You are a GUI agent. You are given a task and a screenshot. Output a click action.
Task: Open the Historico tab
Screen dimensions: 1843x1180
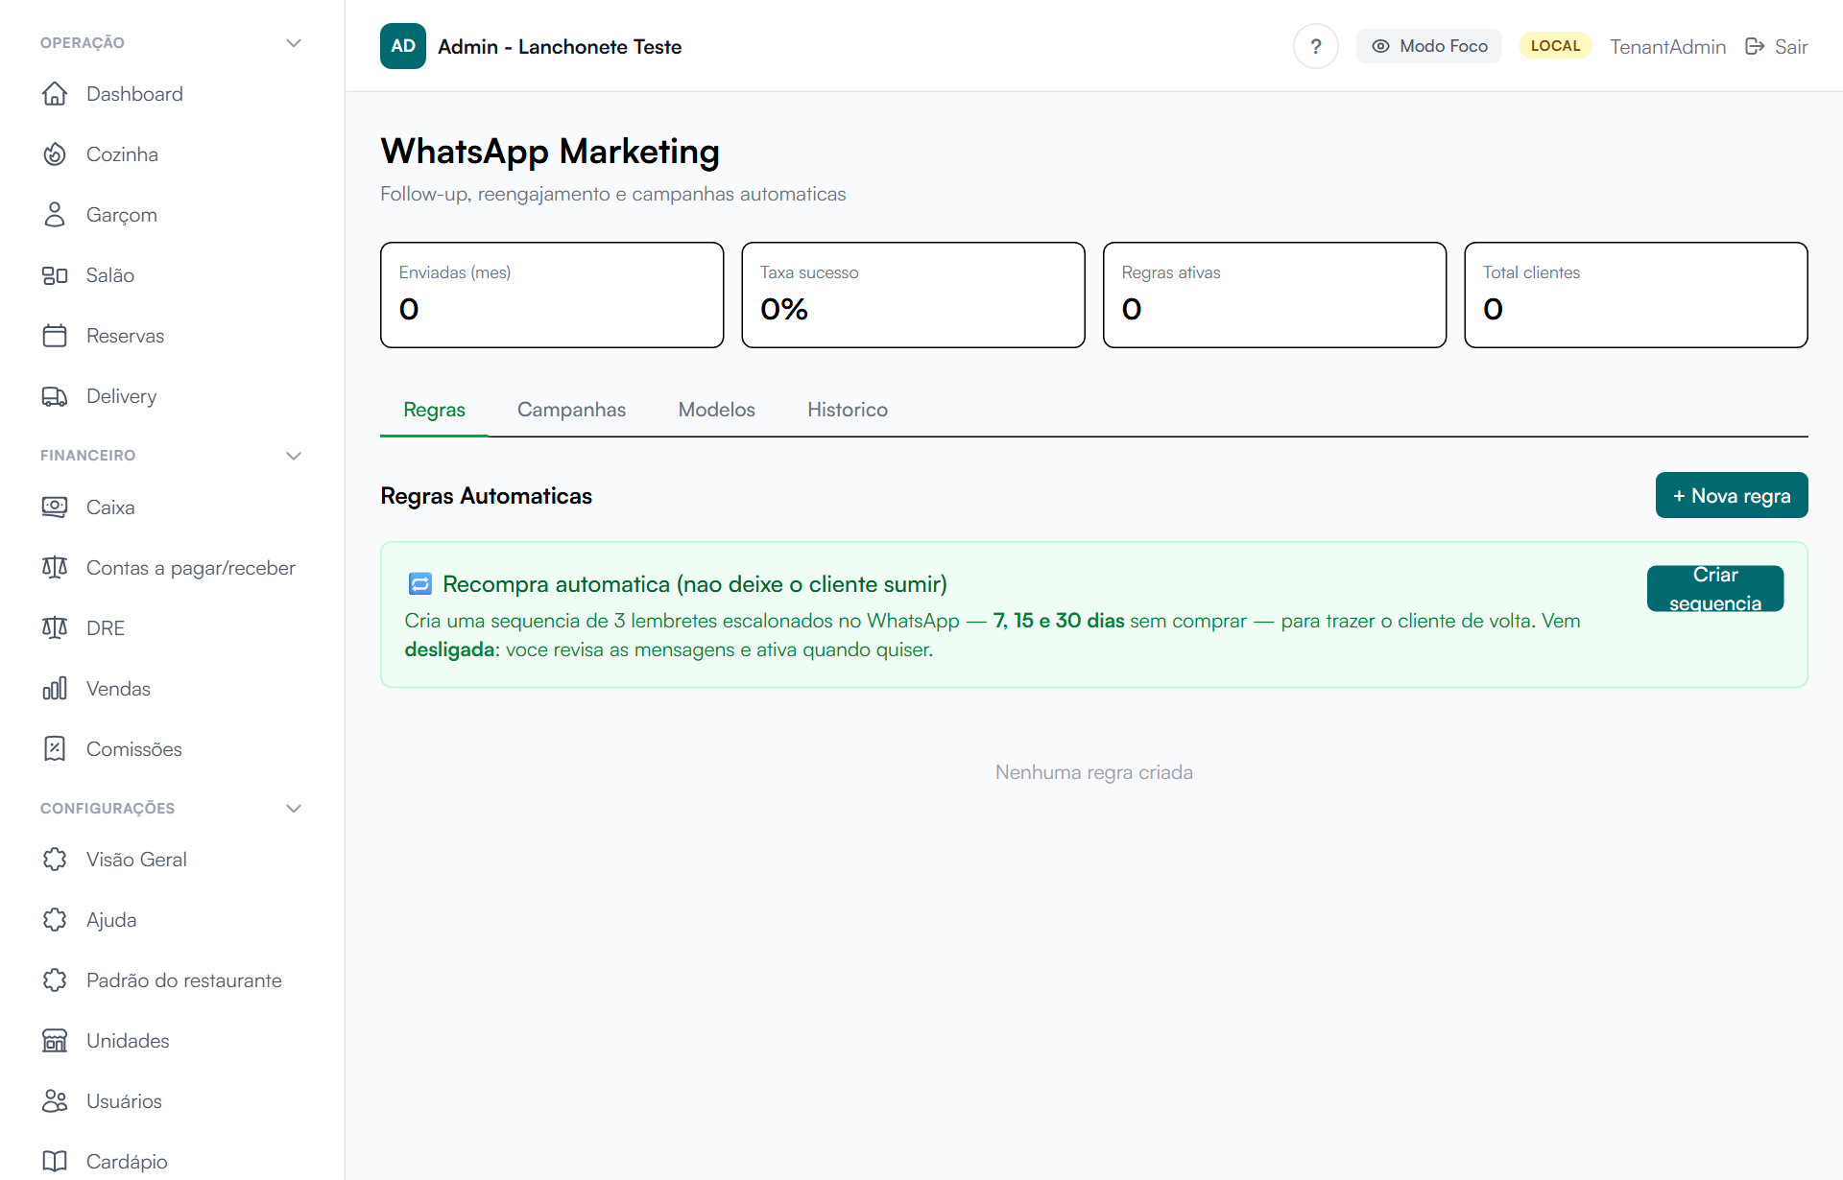click(848, 410)
